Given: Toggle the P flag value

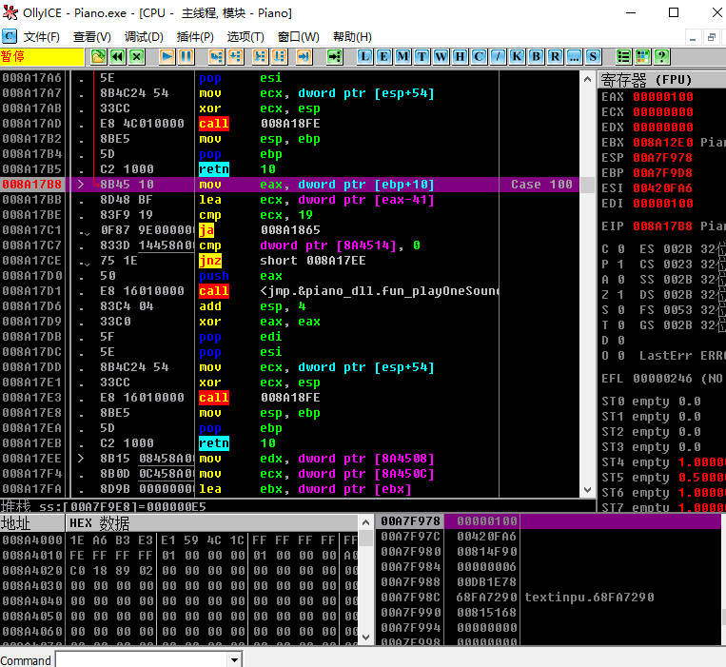Looking at the screenshot, I should (621, 265).
